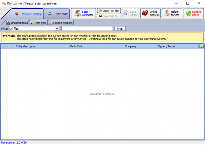
Task: Select the Unrated items tab
Action: (17, 23)
